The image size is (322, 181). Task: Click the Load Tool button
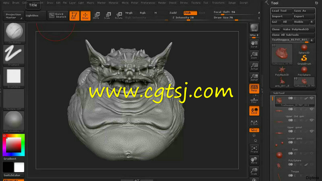coord(281,11)
